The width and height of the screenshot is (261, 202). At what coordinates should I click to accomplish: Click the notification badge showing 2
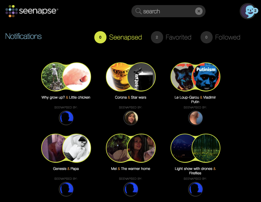[255, 11]
